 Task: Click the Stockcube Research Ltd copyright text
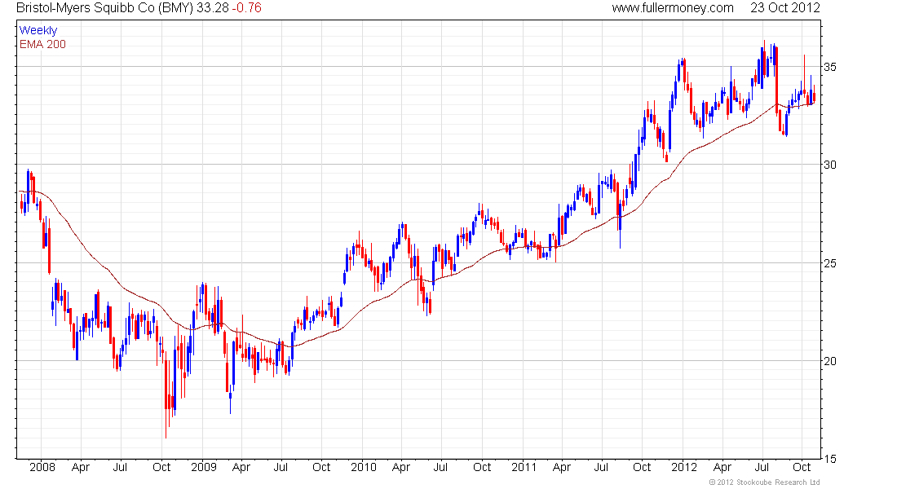(764, 482)
